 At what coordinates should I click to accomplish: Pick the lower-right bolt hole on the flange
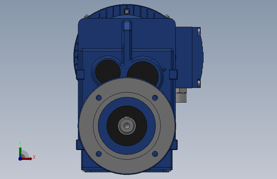pyautogui.click(x=155, y=154)
